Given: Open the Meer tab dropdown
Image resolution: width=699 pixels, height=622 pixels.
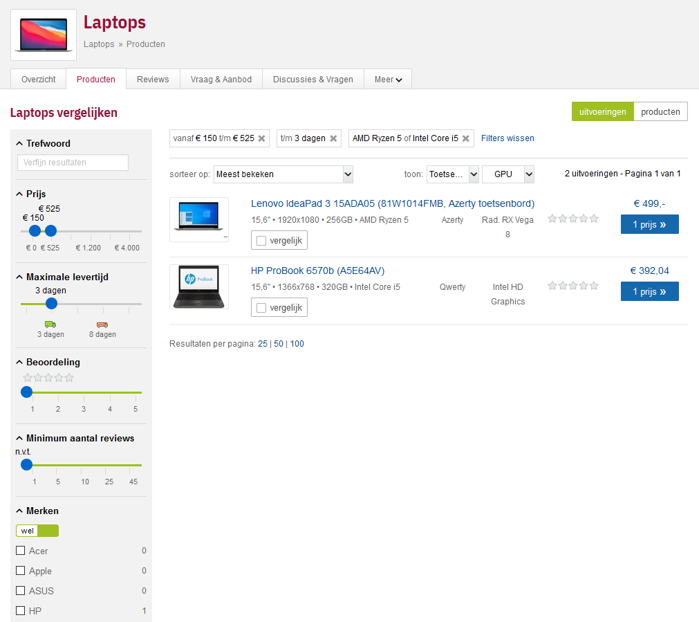Looking at the screenshot, I should [x=388, y=80].
